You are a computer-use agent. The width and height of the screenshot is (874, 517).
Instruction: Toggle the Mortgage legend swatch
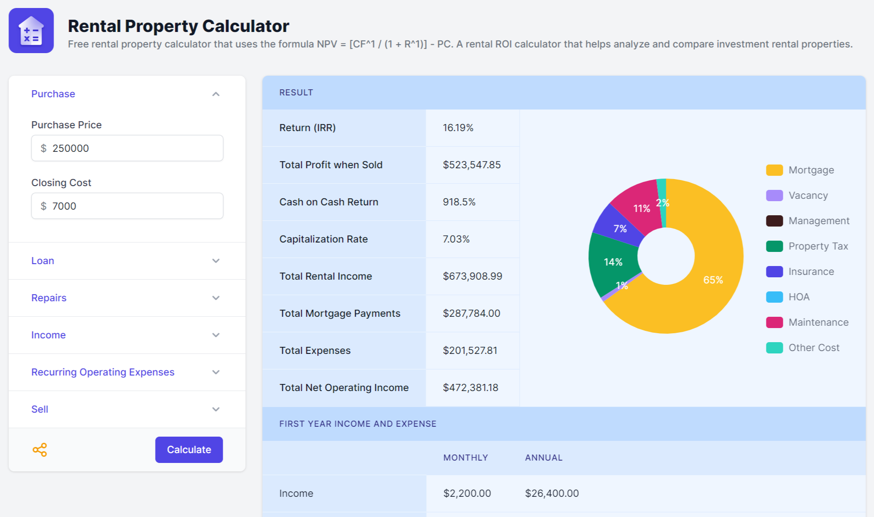[x=774, y=170]
